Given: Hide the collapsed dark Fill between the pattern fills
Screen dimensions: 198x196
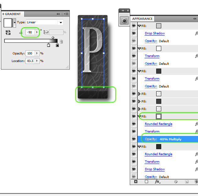Looking at the screenshot, I should tap(134, 101).
